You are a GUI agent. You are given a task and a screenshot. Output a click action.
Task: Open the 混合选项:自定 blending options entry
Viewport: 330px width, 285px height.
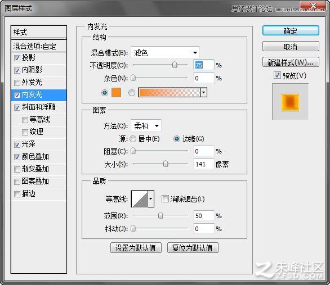[x=39, y=46]
